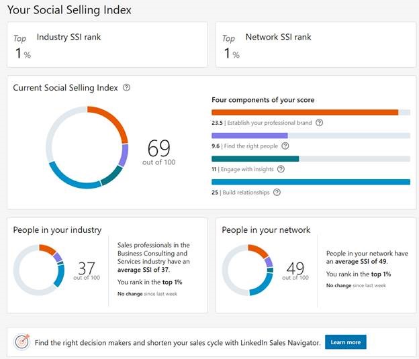
Task: Click the People in your industry donut chart
Action: point(39,270)
